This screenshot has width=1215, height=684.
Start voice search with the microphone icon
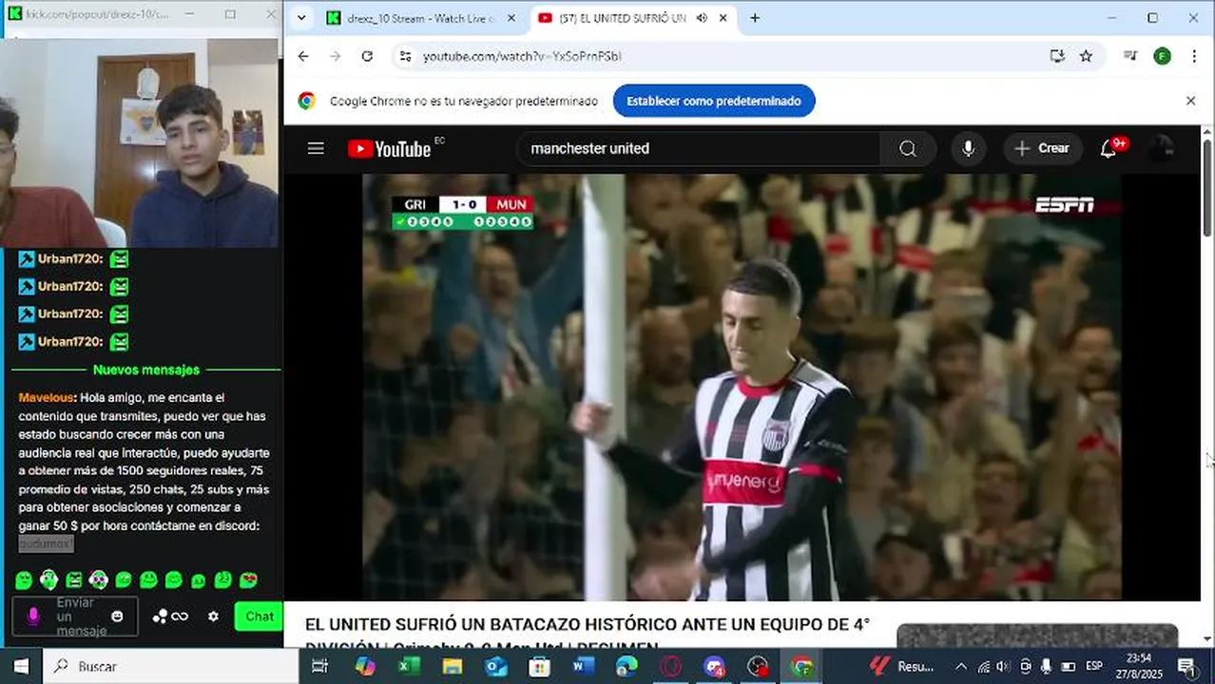coord(968,148)
